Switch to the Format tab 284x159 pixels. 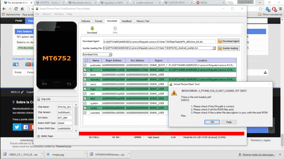point(98,21)
